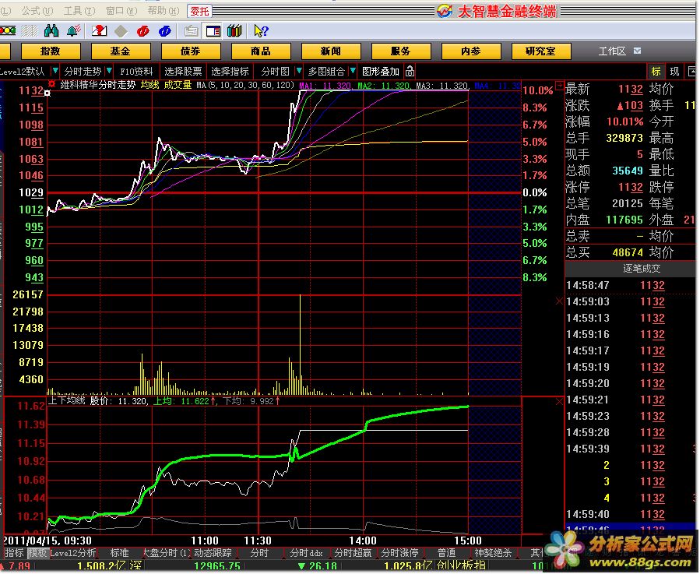Click the red chain-link toolbar icon
This screenshot has height=574, width=700.
click(142, 31)
